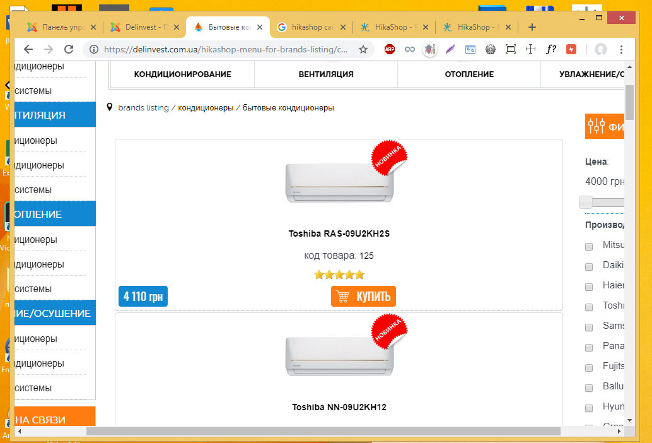Close the hikashop Google search tab

[x=342, y=28]
